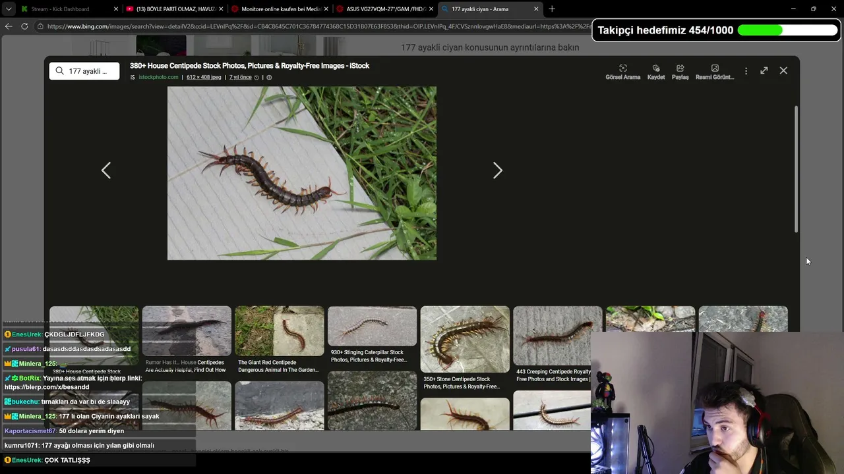Viewport: 844px width, 474px height.
Task: Click the 177 ayakli search box
Action: point(84,71)
